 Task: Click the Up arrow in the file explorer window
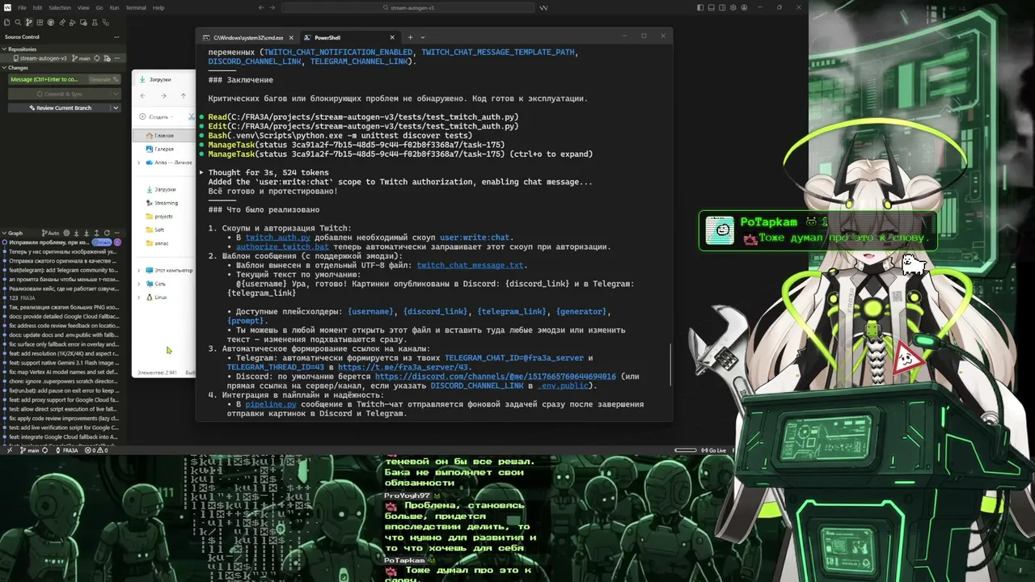pyautogui.click(x=184, y=96)
